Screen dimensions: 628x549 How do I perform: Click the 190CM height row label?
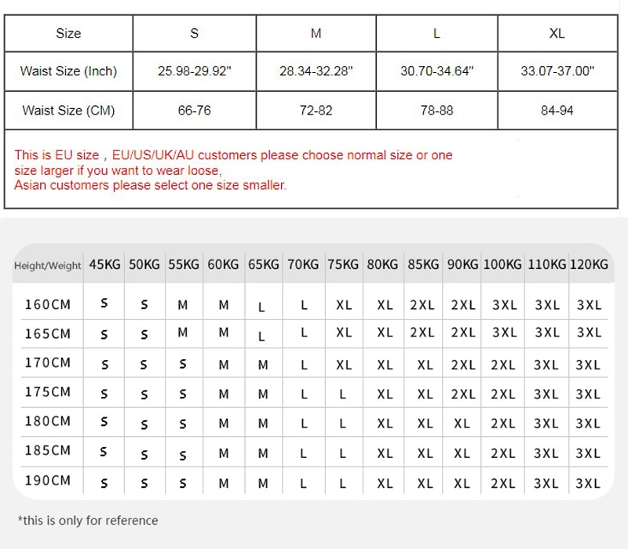(x=48, y=481)
